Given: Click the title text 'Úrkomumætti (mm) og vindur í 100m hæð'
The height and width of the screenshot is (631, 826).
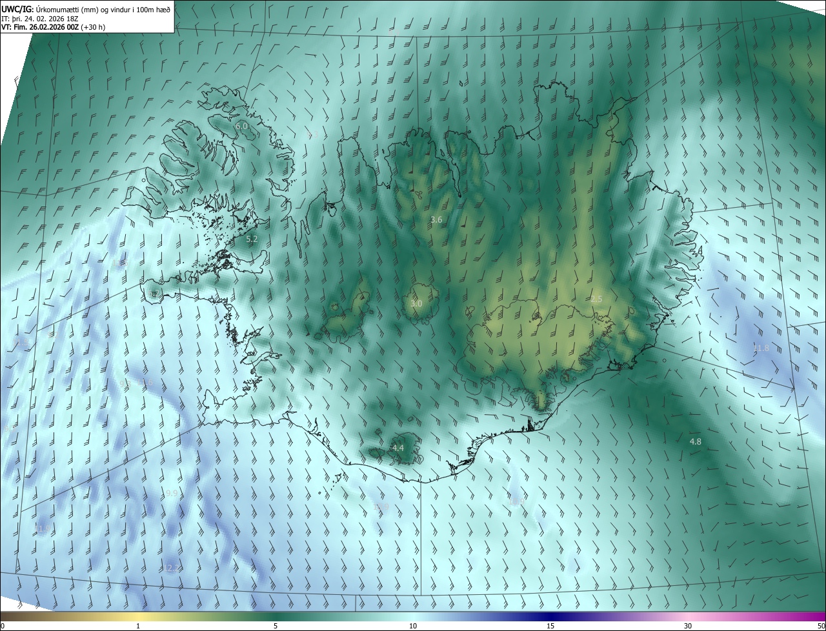Looking at the screenshot, I should point(102,8).
